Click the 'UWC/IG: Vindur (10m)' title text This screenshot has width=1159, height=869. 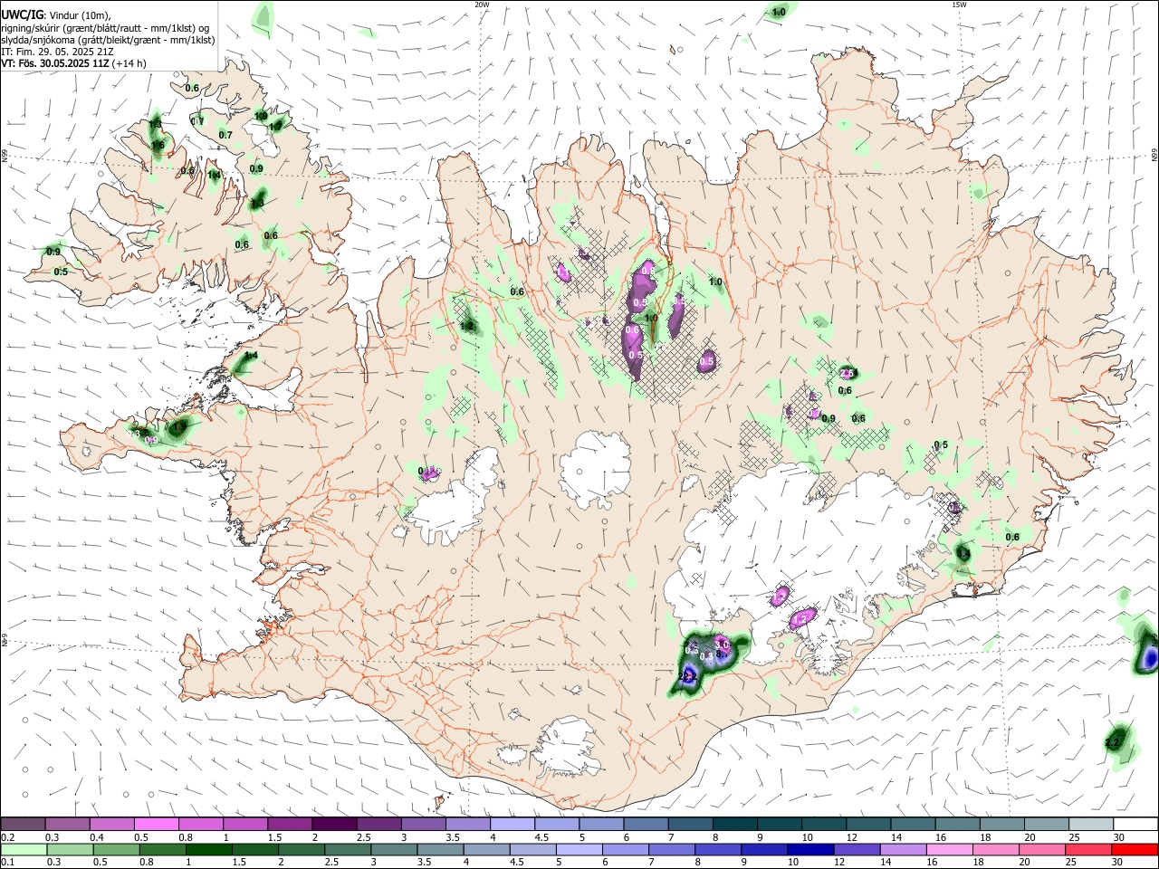[x=55, y=15]
